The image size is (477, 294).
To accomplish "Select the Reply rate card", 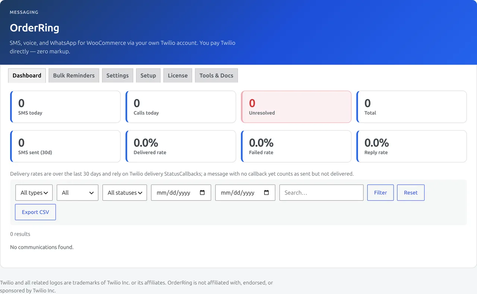I will click(411, 146).
